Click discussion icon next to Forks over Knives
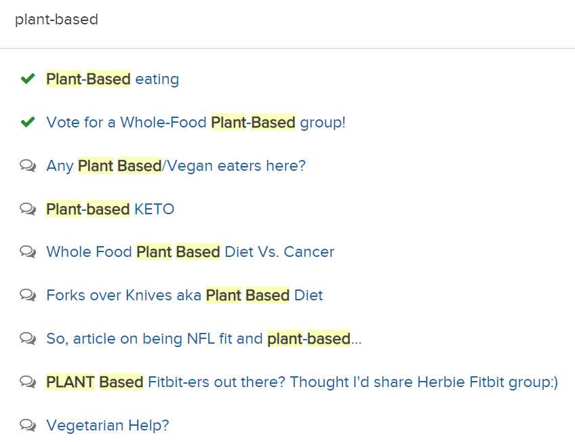 click(28, 295)
